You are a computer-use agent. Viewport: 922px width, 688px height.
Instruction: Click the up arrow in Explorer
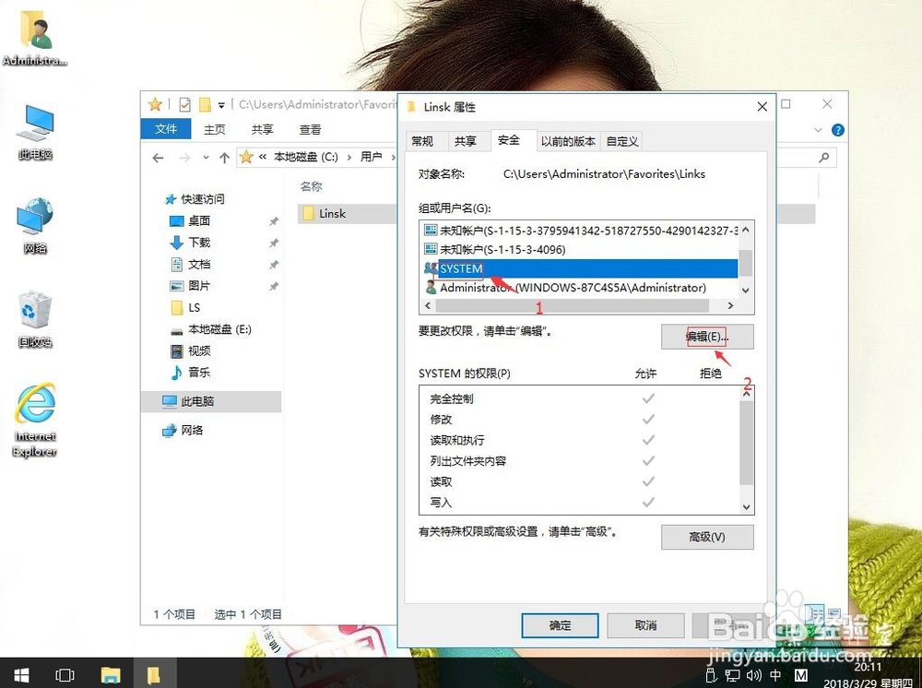[x=224, y=158]
